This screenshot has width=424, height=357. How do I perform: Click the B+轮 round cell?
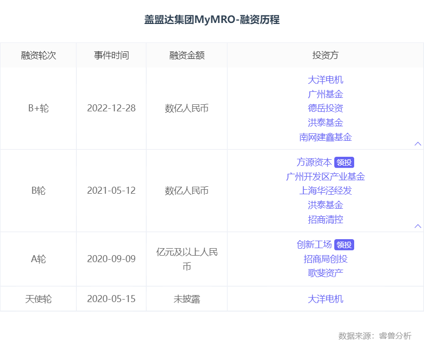tap(38, 108)
